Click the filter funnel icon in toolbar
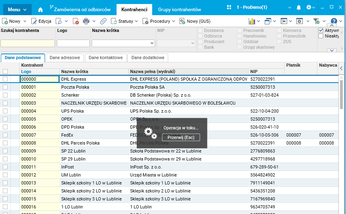The width and height of the screenshot is (346, 214). point(316,21)
